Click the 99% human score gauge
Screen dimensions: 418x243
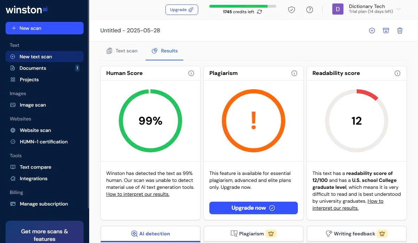150,121
